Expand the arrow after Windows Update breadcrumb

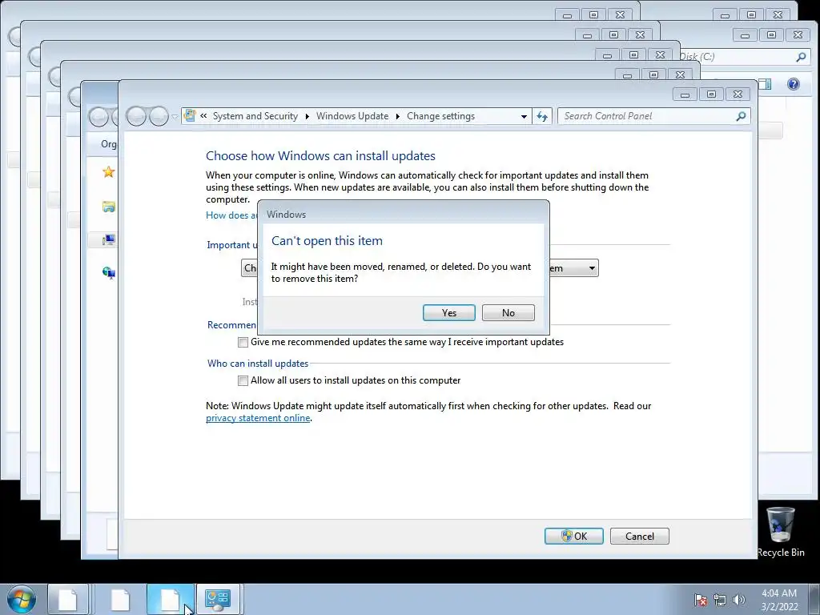point(397,116)
